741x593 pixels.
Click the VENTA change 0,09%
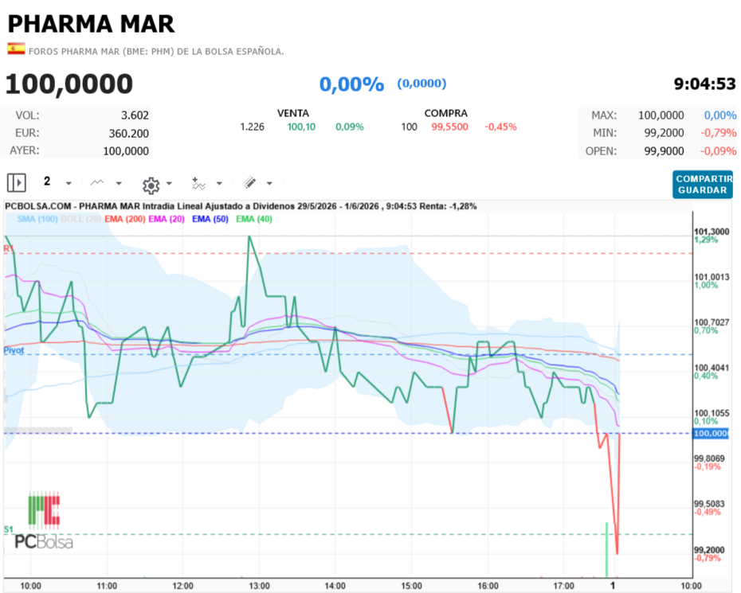point(350,127)
